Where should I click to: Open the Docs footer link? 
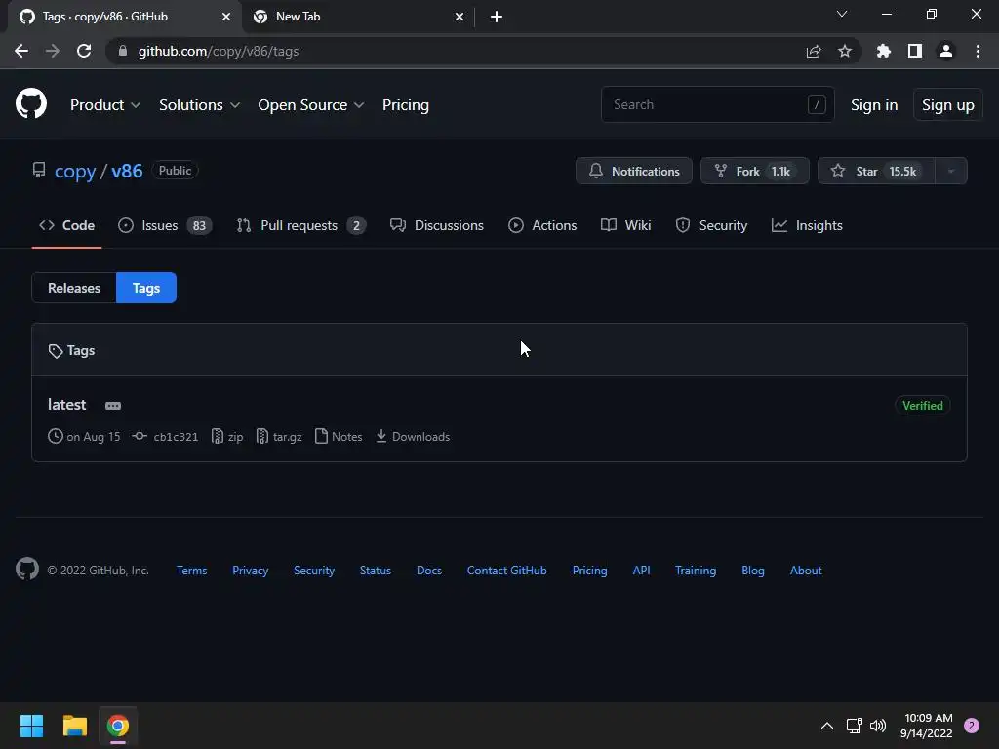[x=429, y=571]
